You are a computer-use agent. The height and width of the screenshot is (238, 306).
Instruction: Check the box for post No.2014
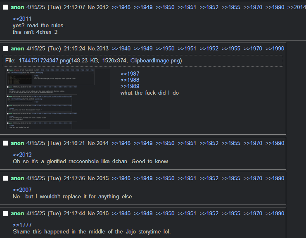coord(6,143)
